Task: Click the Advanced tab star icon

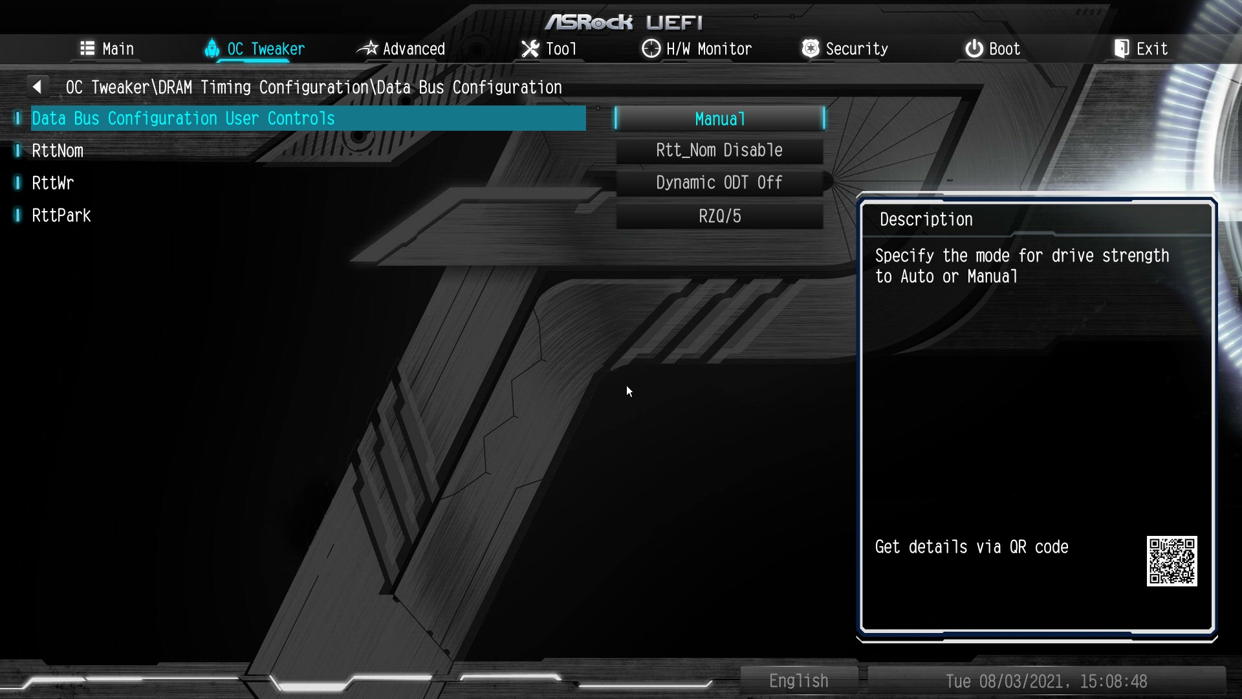Action: tap(367, 48)
